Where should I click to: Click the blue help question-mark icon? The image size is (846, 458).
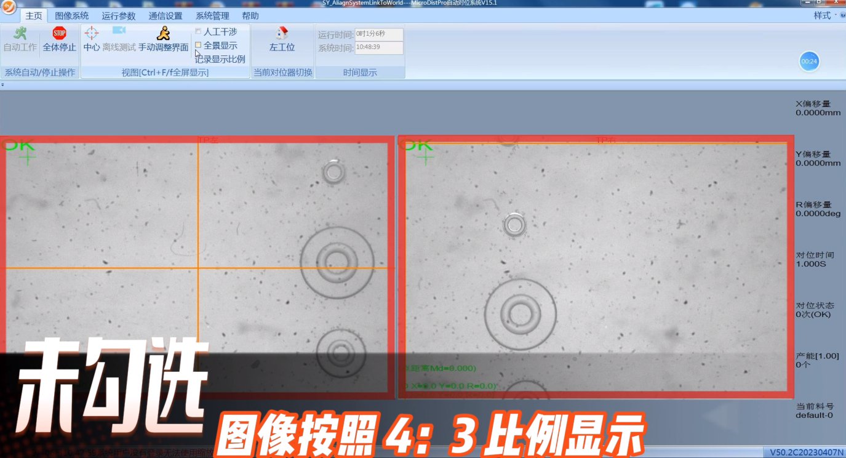tap(842, 15)
